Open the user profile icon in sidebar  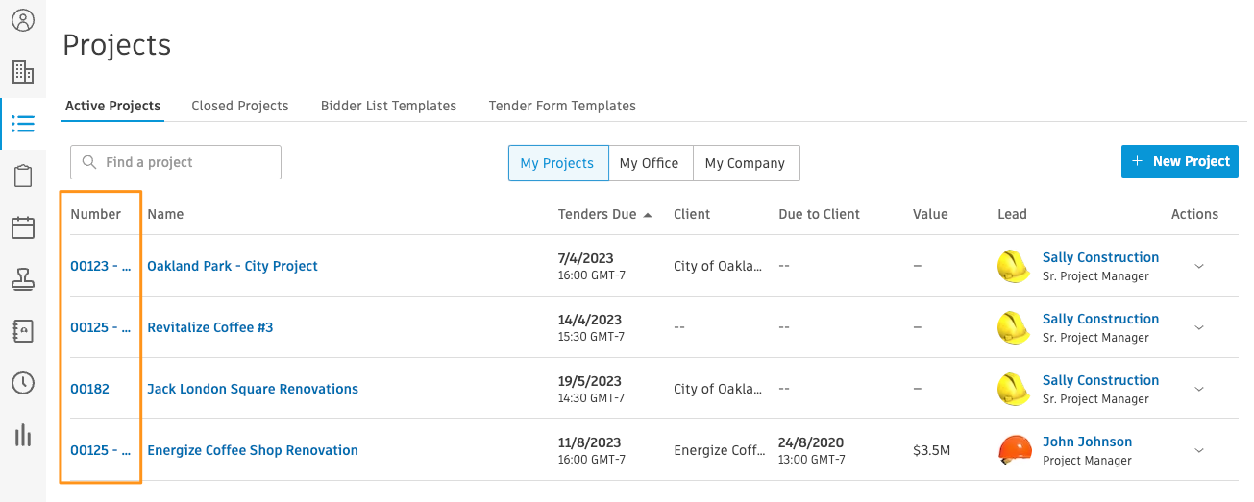pos(23,20)
